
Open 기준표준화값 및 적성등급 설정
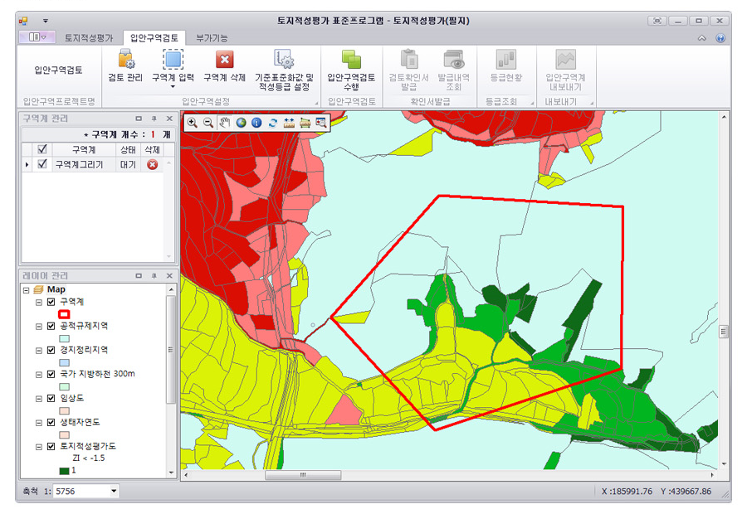coord(285,70)
